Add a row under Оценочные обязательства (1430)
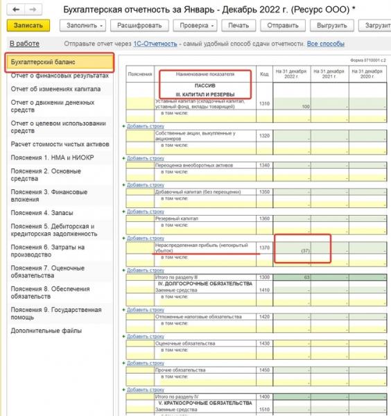 (x=146, y=363)
